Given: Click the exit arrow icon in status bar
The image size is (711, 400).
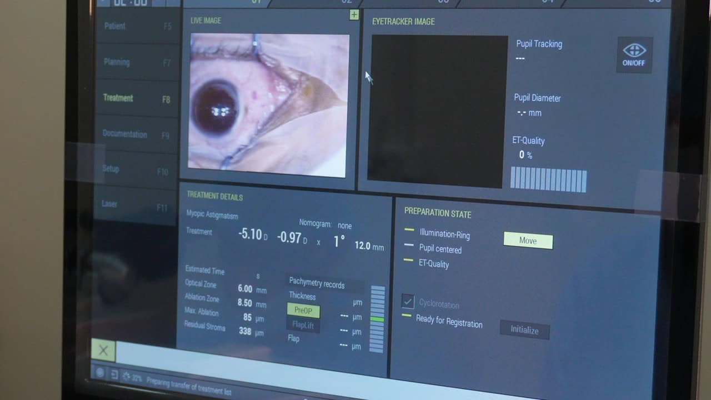Looking at the screenshot, I should [114, 374].
